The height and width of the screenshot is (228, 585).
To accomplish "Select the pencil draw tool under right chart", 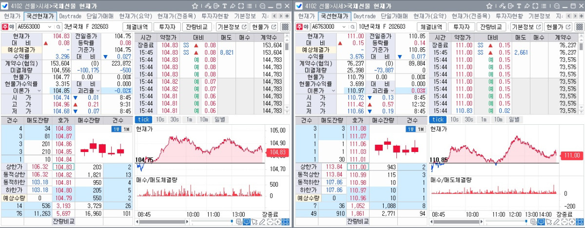I will click(x=557, y=222).
